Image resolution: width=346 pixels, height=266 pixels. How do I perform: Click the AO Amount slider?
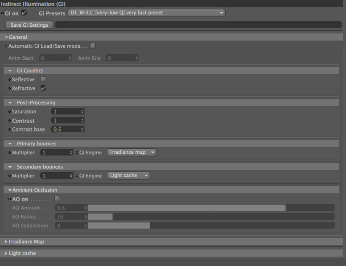tap(211, 208)
